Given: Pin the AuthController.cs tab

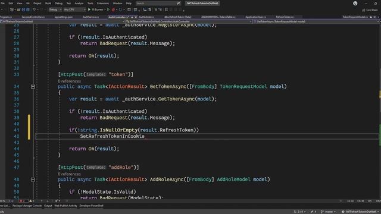Looking at the screenshot, I should pos(132,17).
